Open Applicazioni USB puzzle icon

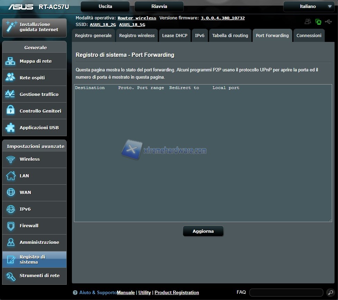coord(10,127)
